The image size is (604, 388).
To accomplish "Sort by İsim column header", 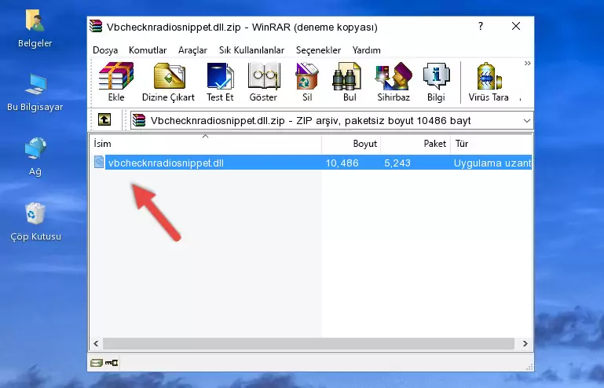I will click(206, 144).
